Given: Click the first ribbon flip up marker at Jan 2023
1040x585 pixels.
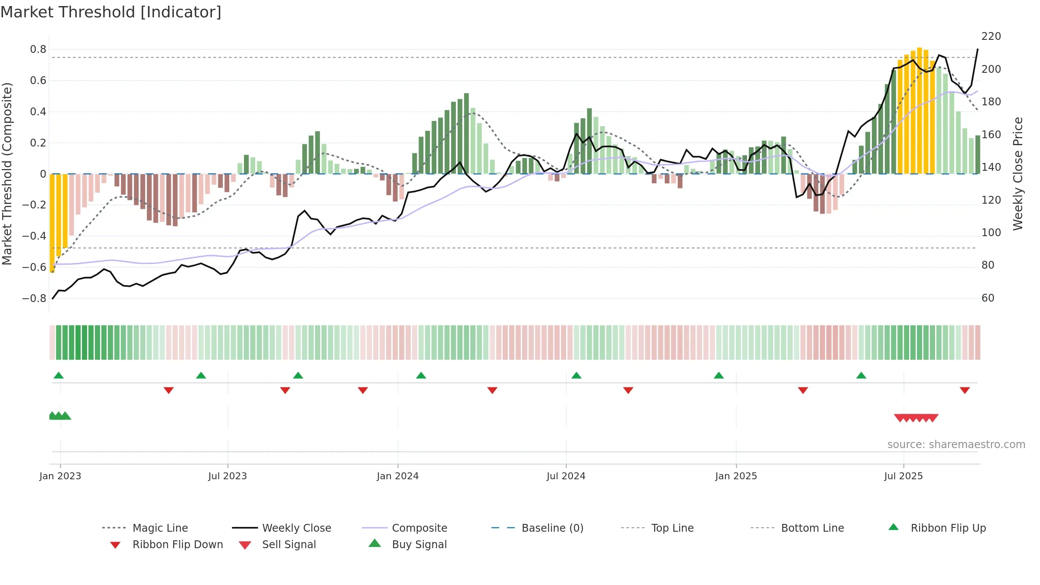Looking at the screenshot, I should pos(58,375).
